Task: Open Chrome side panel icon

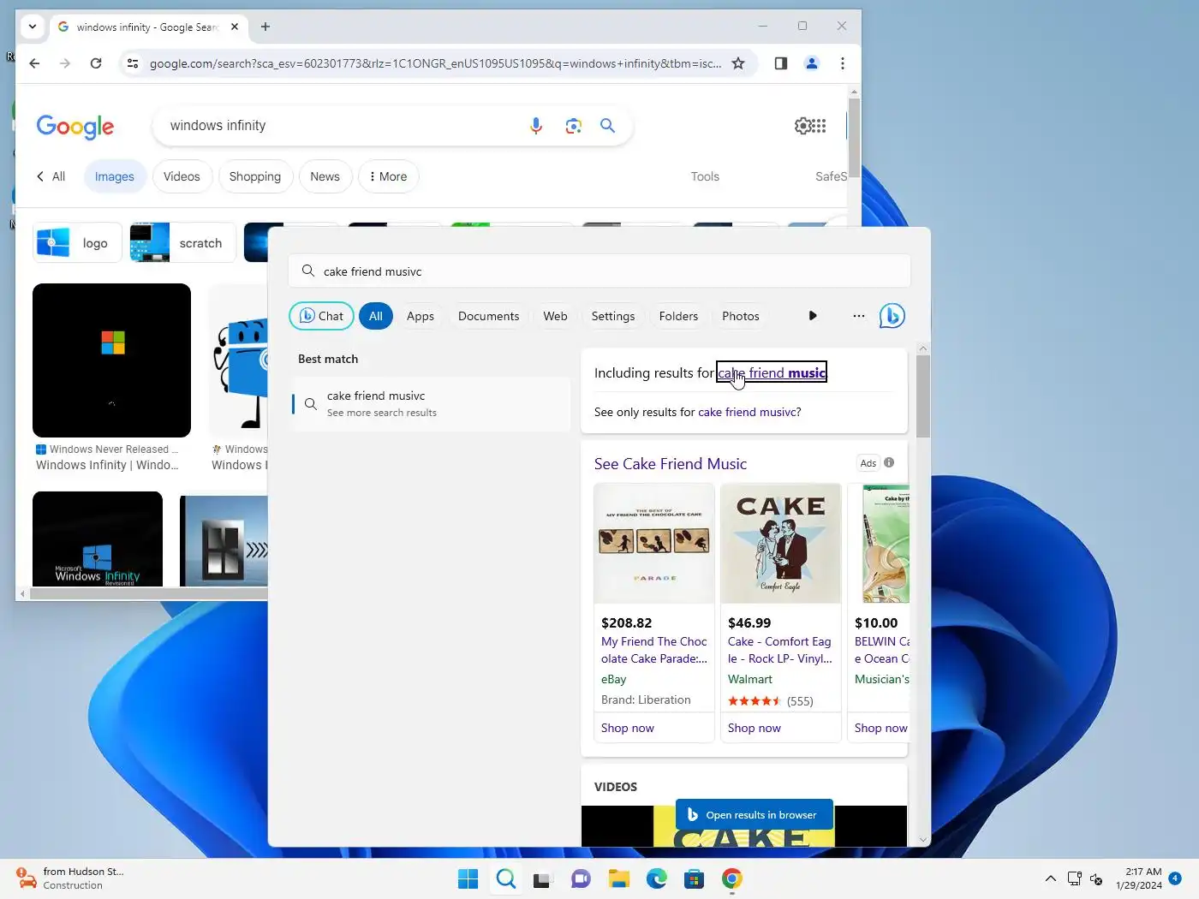Action: click(781, 63)
